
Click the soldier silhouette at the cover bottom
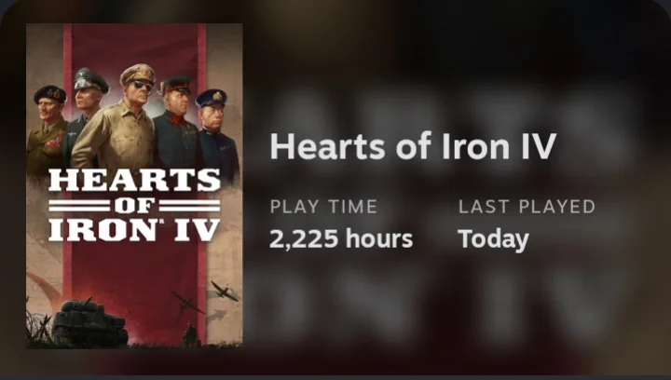point(191,334)
